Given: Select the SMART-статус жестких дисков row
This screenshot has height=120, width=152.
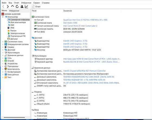Looking at the screenshot, I should (50, 86).
